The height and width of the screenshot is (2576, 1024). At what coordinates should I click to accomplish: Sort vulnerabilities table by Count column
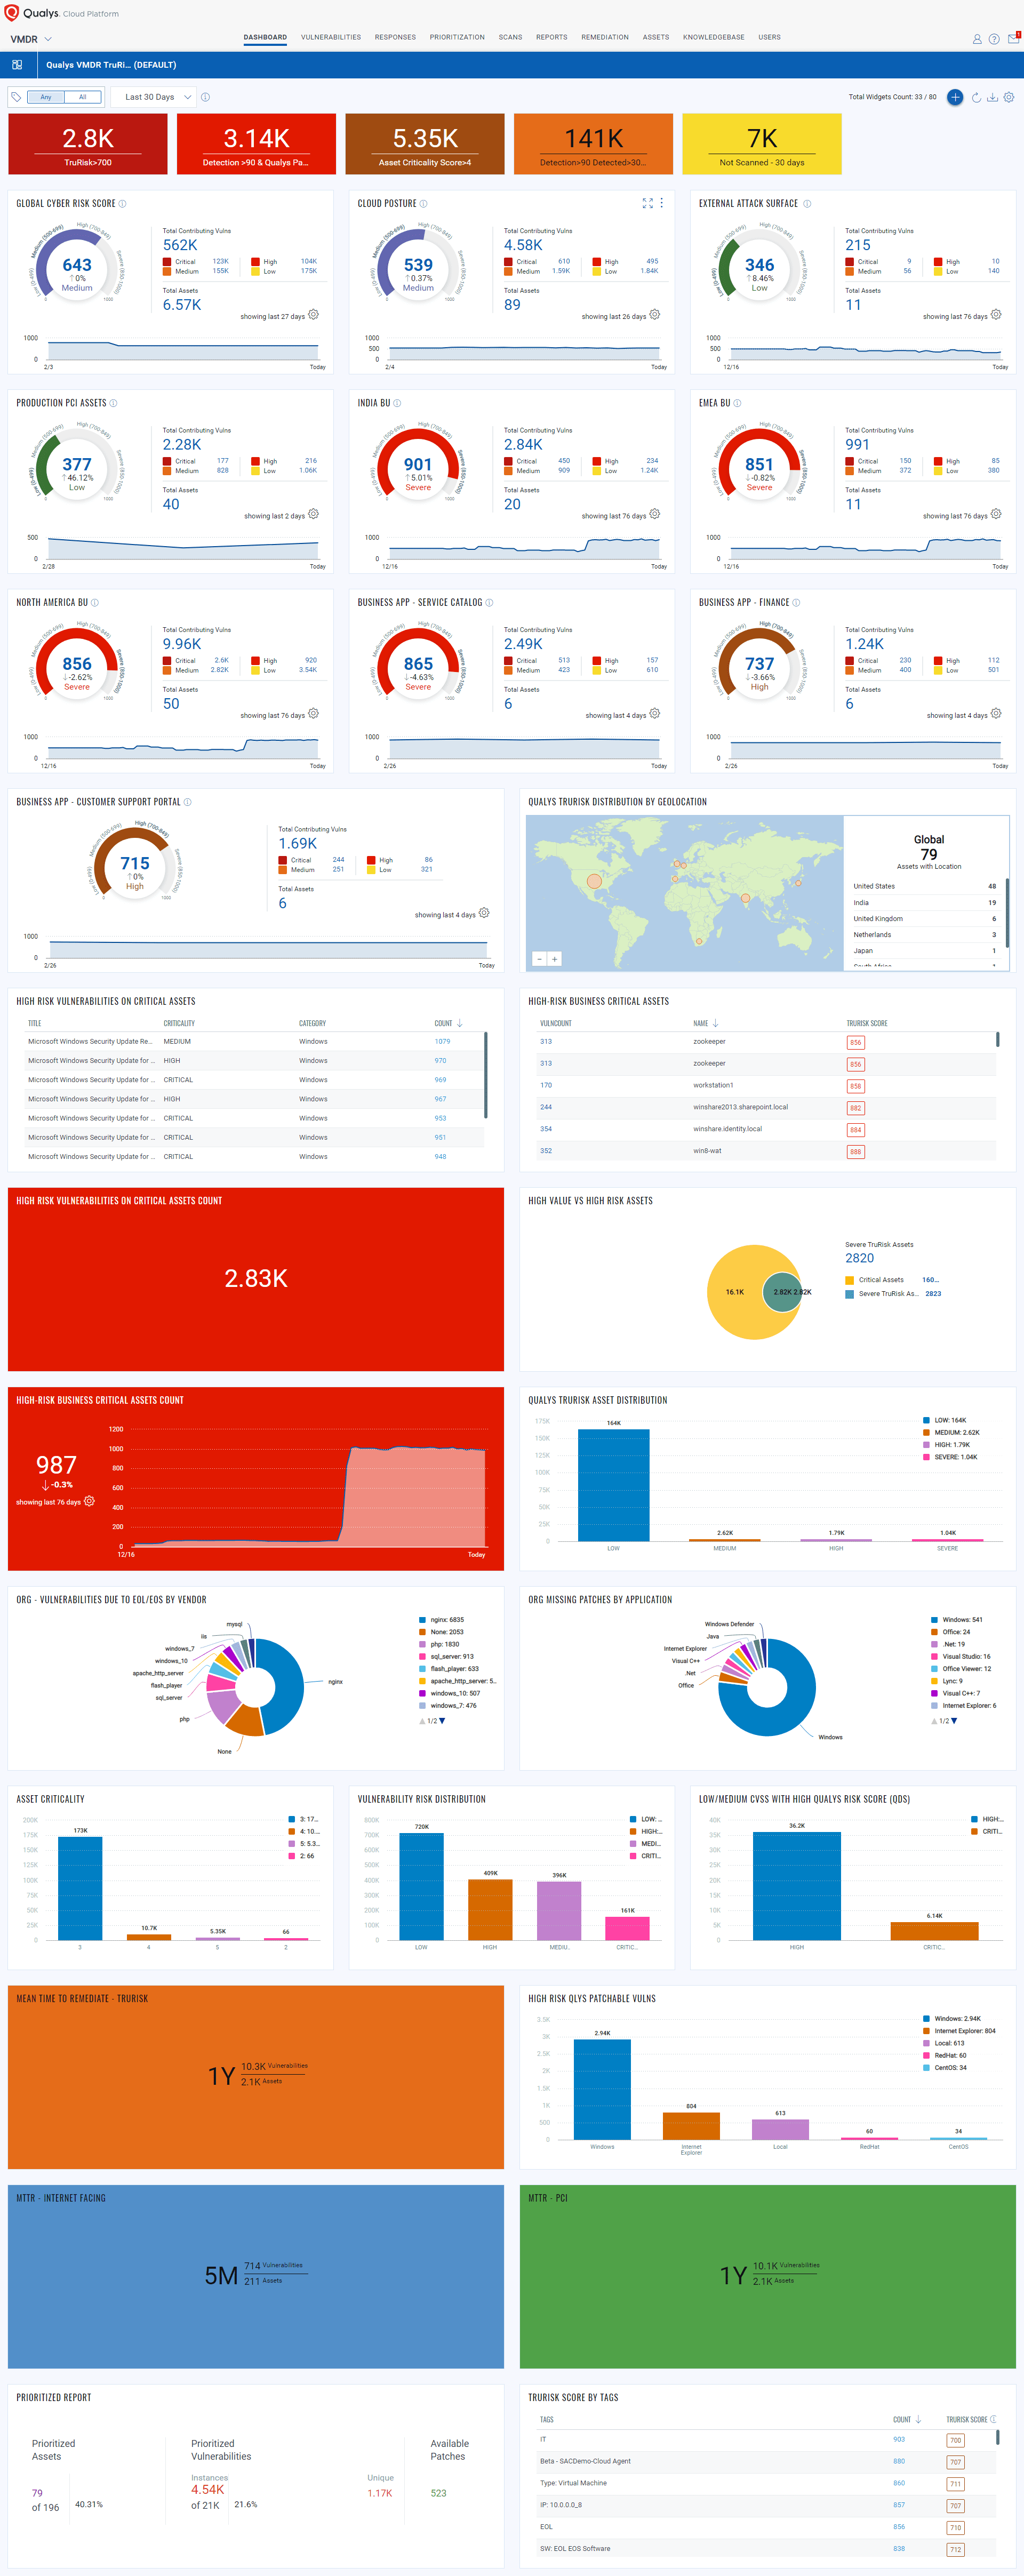(448, 1023)
